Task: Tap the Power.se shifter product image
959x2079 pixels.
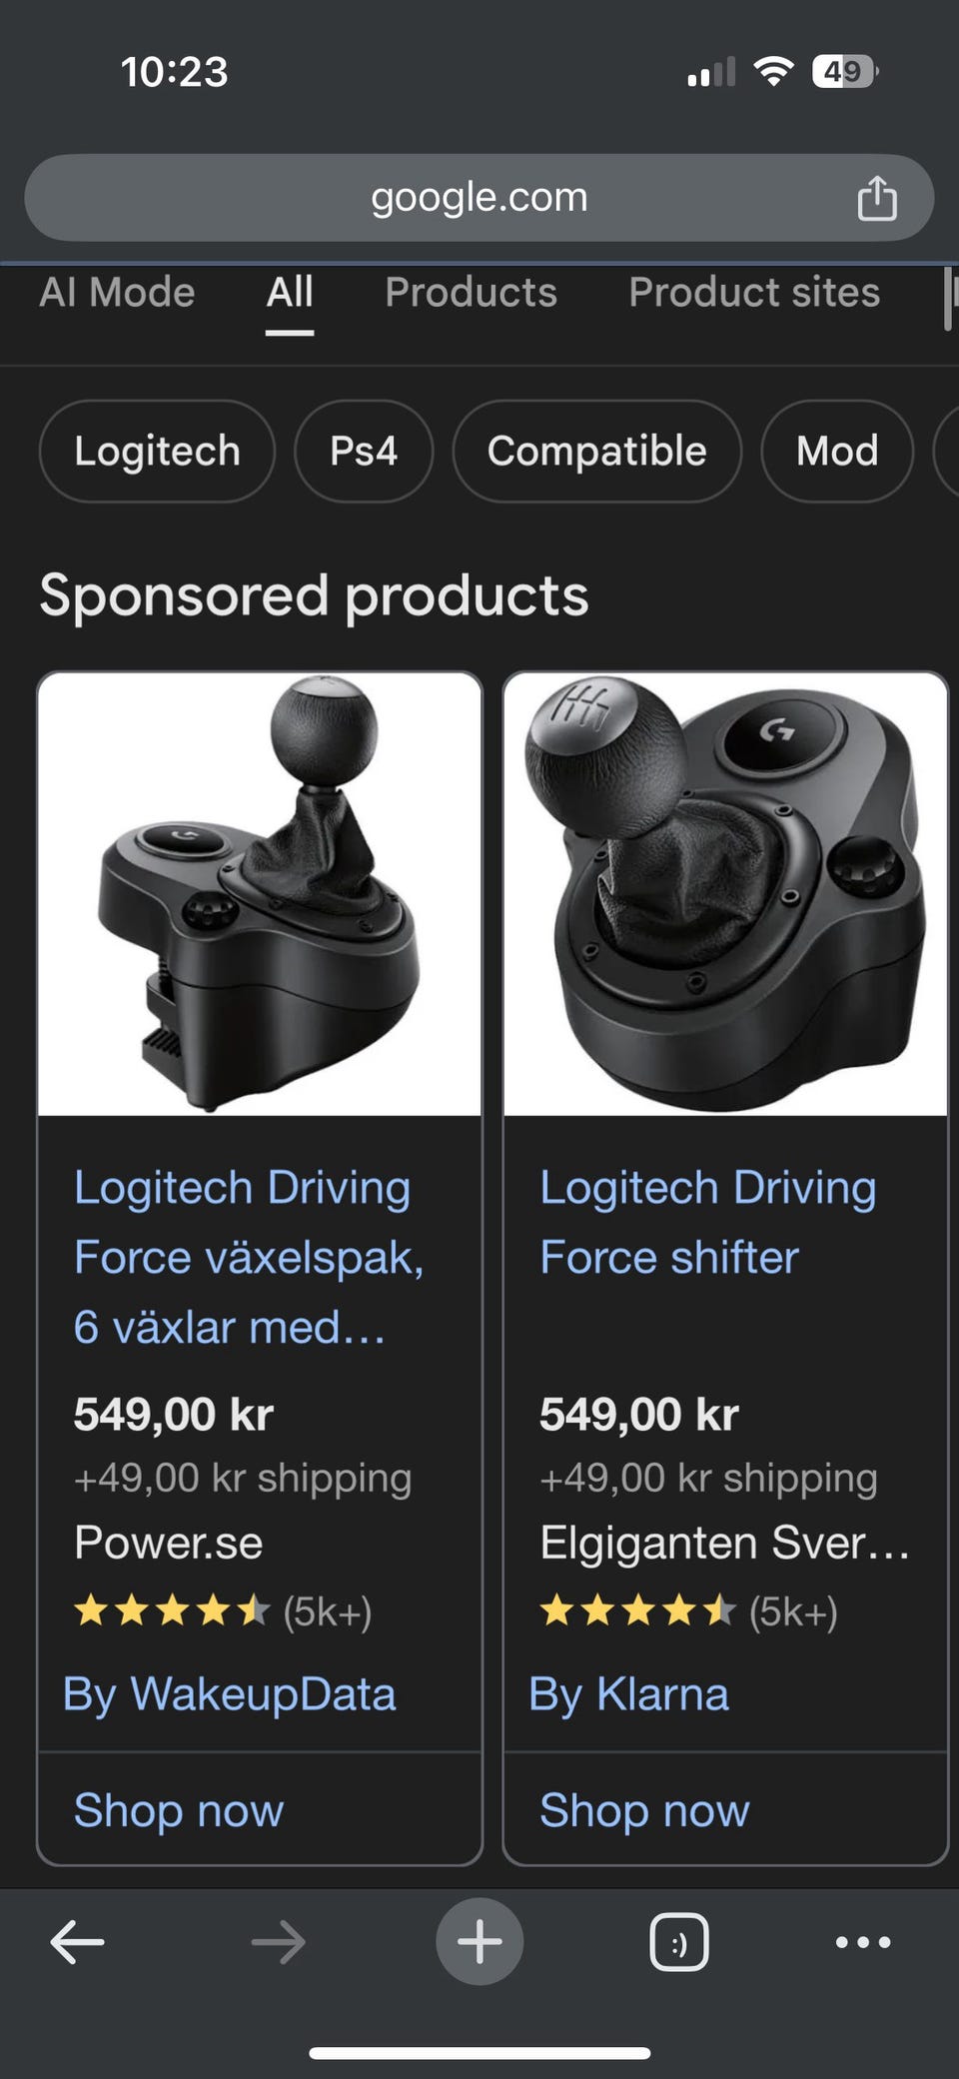Action: point(260,894)
